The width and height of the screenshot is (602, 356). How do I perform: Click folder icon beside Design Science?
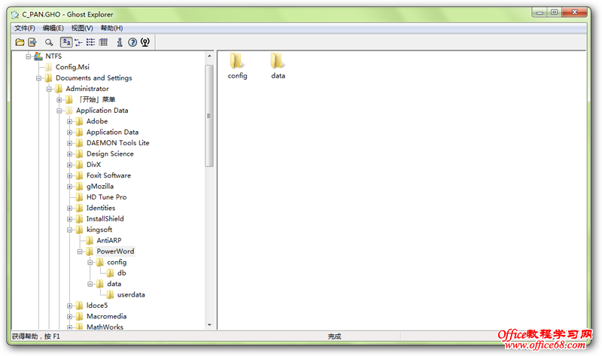[79, 154]
